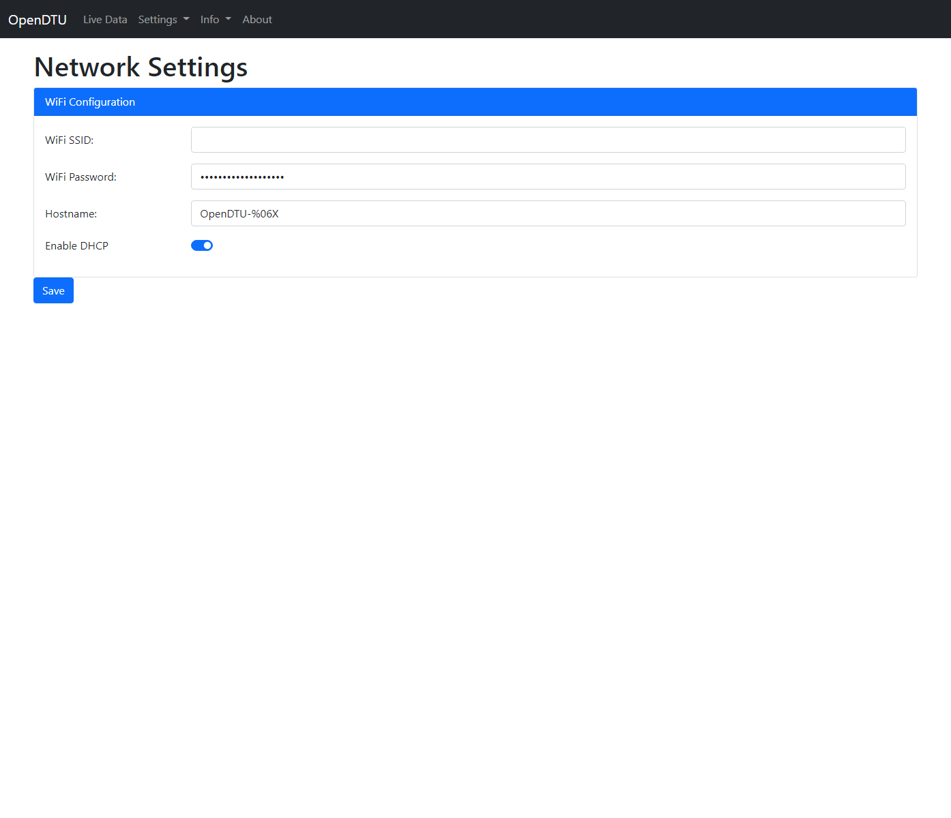The height and width of the screenshot is (818, 951).
Task: Click the OpenDTU brand logo link
Action: 38,20
